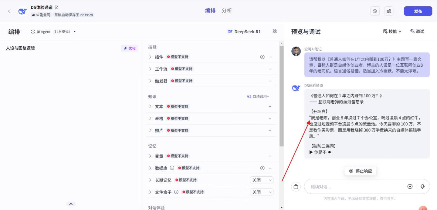The image size is (437, 210).
Task: Open debug mode via the wrench icon
Action: click(x=417, y=31)
